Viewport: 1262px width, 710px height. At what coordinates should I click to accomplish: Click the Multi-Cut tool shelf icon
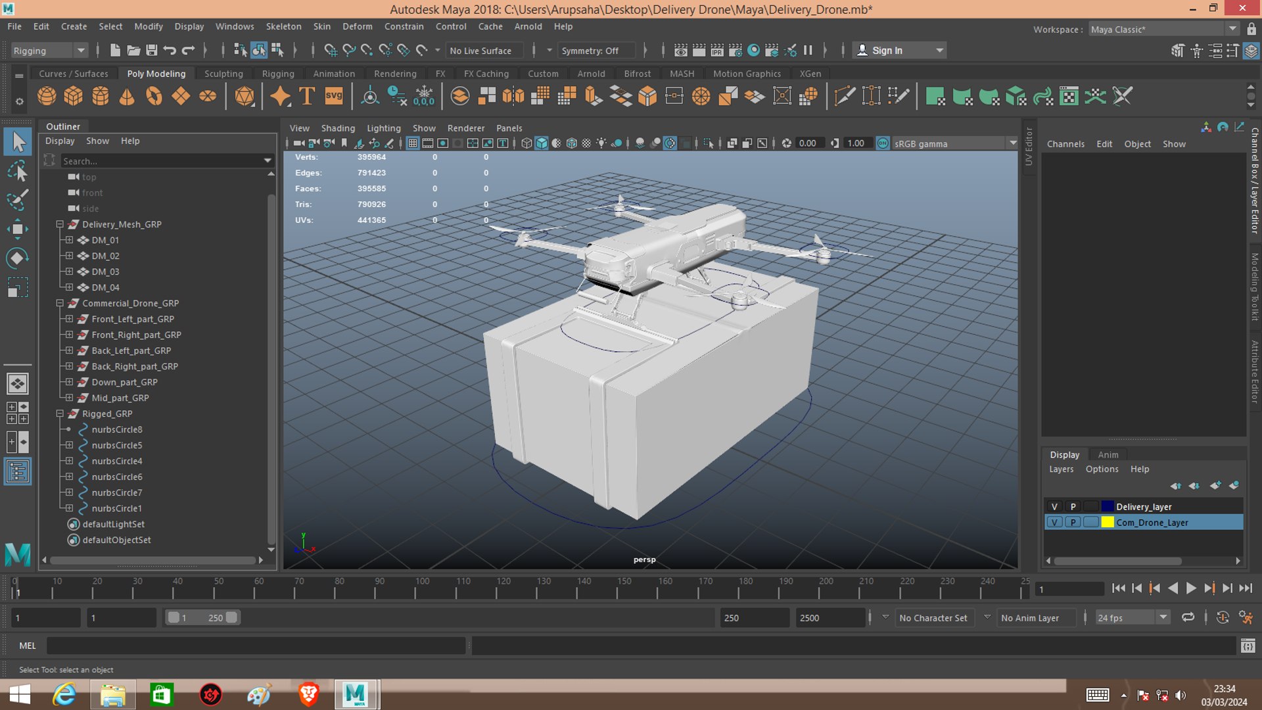click(845, 97)
